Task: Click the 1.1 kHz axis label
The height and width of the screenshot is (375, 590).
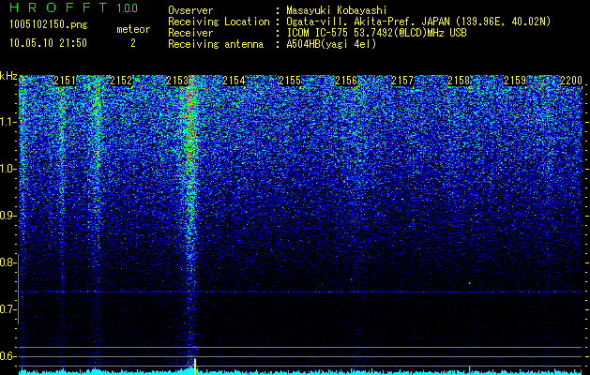Action: pos(7,122)
